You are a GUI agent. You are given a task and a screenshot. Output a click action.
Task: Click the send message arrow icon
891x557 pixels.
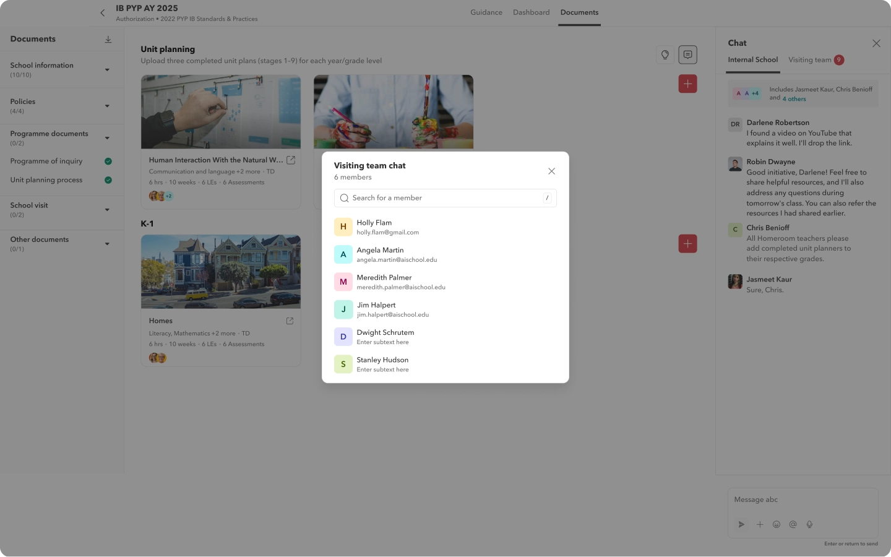click(x=741, y=524)
